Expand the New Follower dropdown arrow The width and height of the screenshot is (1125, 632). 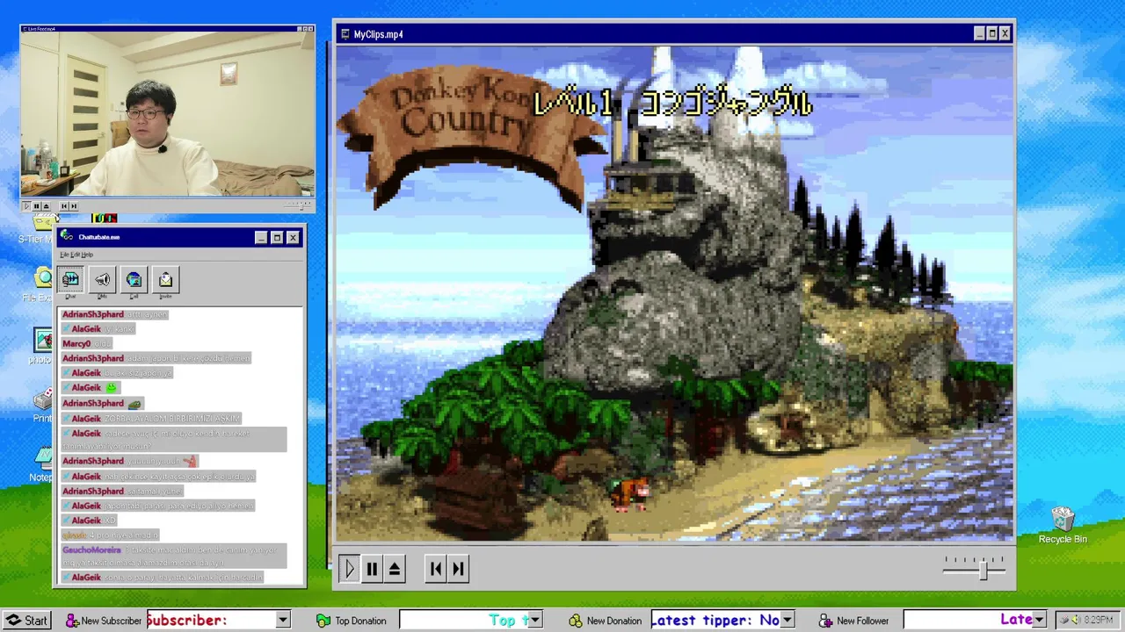1038,621
